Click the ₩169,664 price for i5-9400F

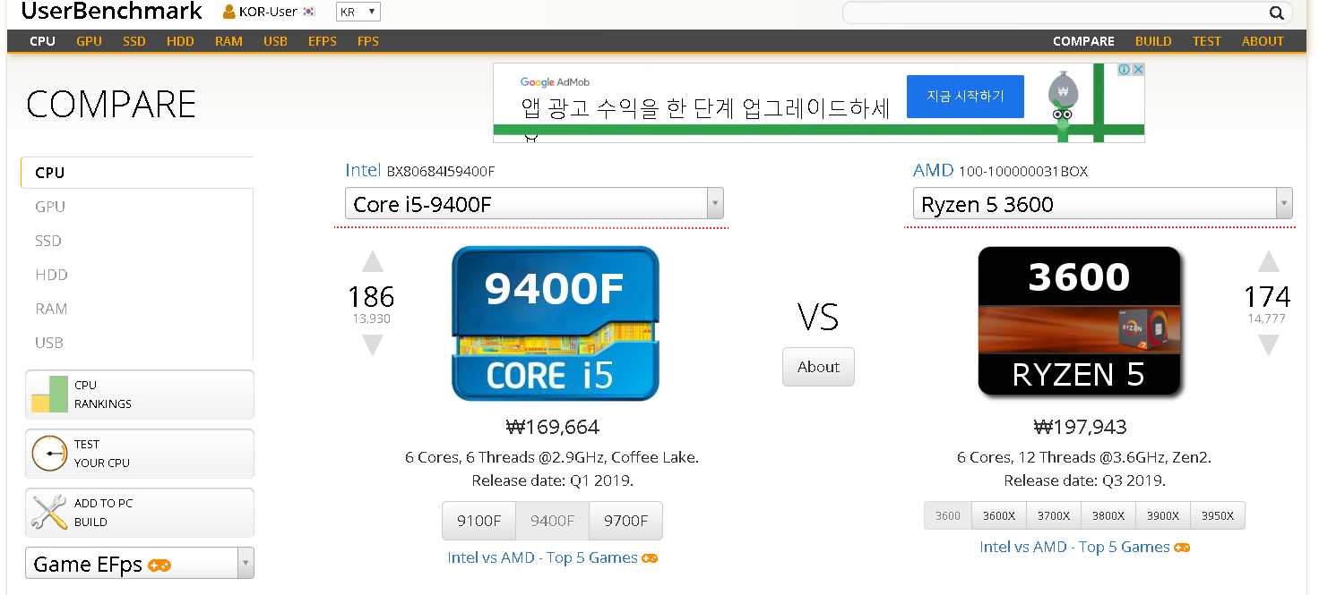coord(552,427)
